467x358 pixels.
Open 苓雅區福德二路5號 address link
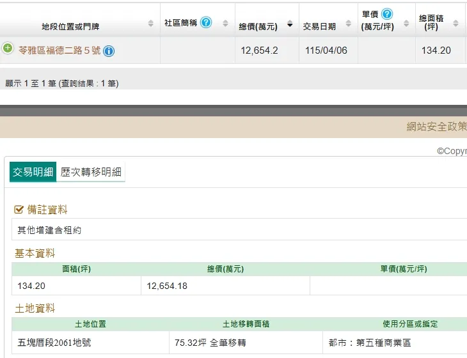(59, 51)
